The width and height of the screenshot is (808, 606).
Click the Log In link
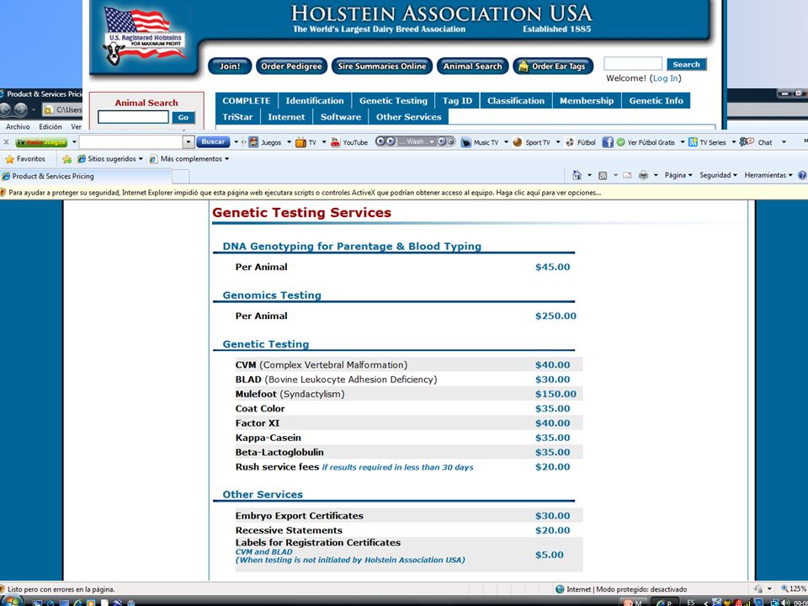click(x=665, y=78)
